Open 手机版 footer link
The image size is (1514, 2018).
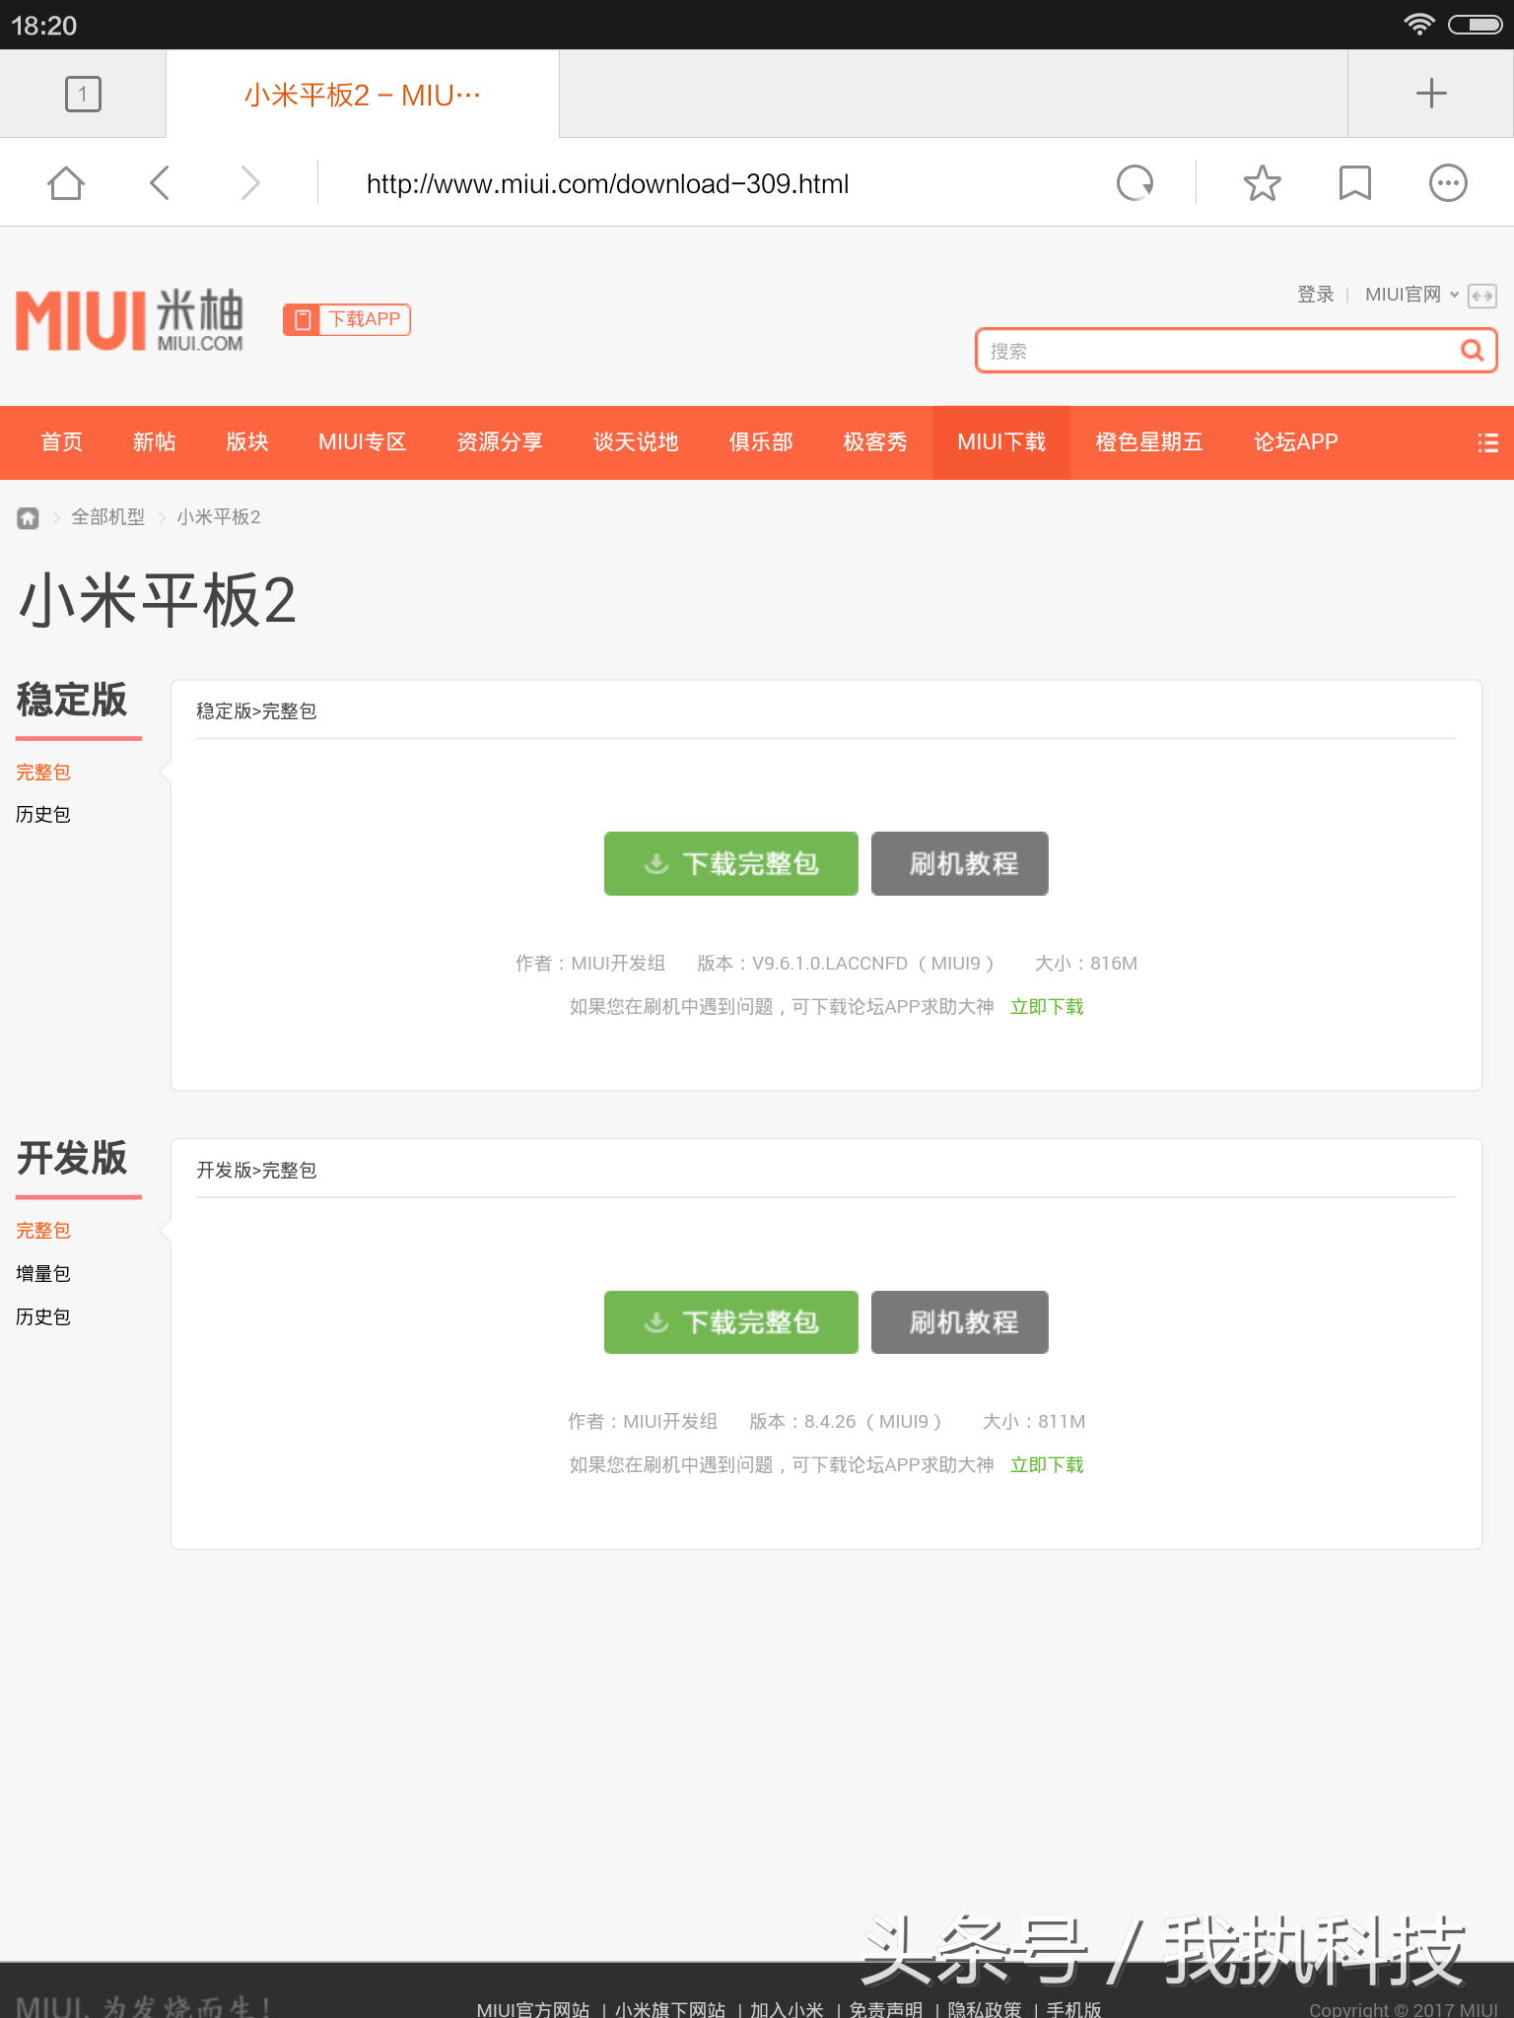point(1074,2008)
